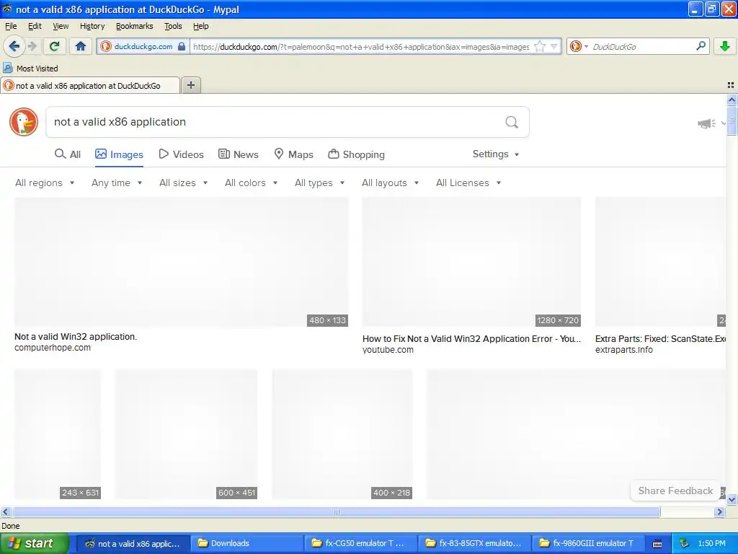The height and width of the screenshot is (554, 738).
Task: Open the Bookmarks menu
Action: 135,26
